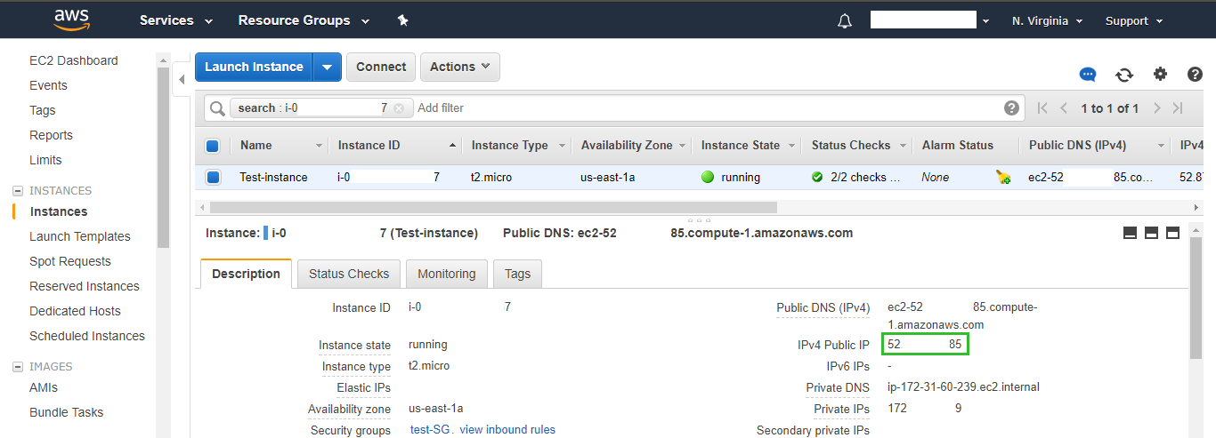
Task: Click the pin shortcut icon in navbar
Action: coord(402,20)
